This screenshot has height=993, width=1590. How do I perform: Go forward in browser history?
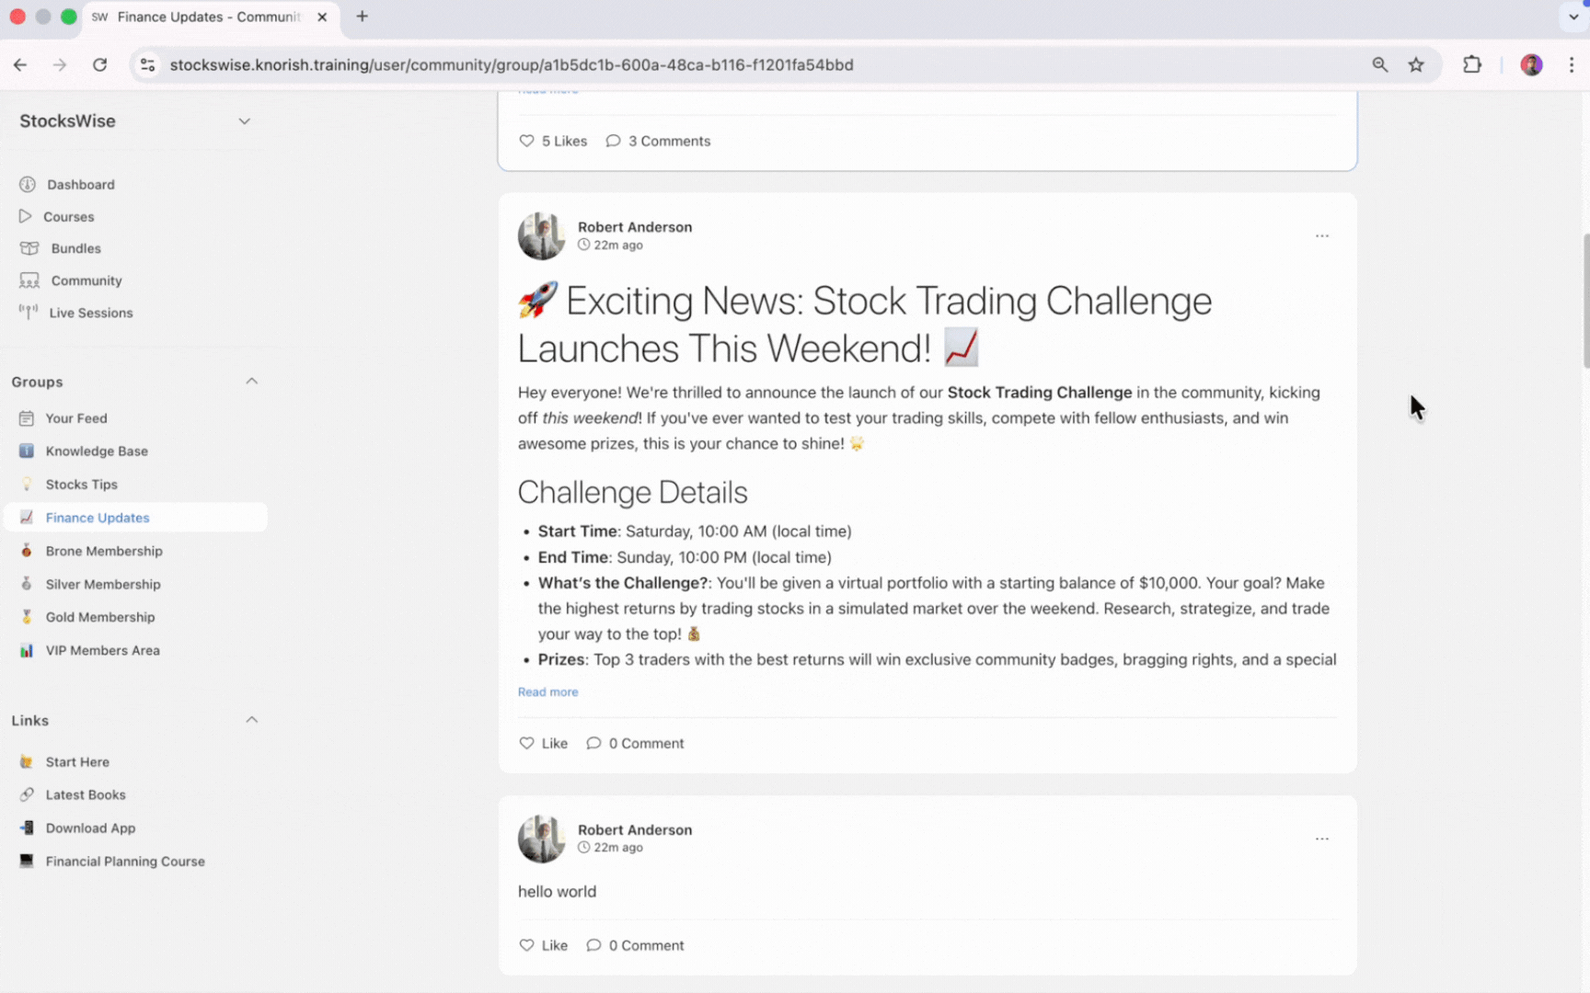(60, 64)
